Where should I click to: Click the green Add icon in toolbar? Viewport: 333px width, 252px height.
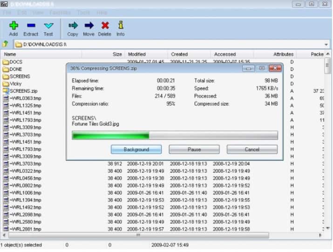click(x=13, y=26)
